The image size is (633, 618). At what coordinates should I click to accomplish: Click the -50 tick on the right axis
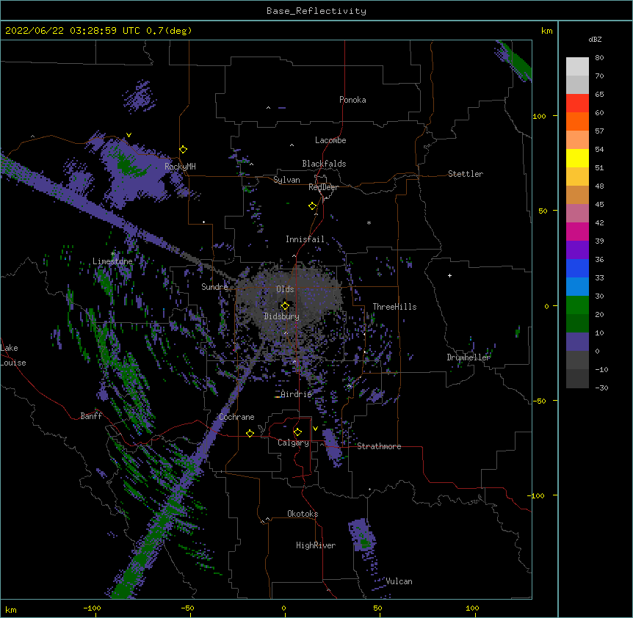(539, 401)
